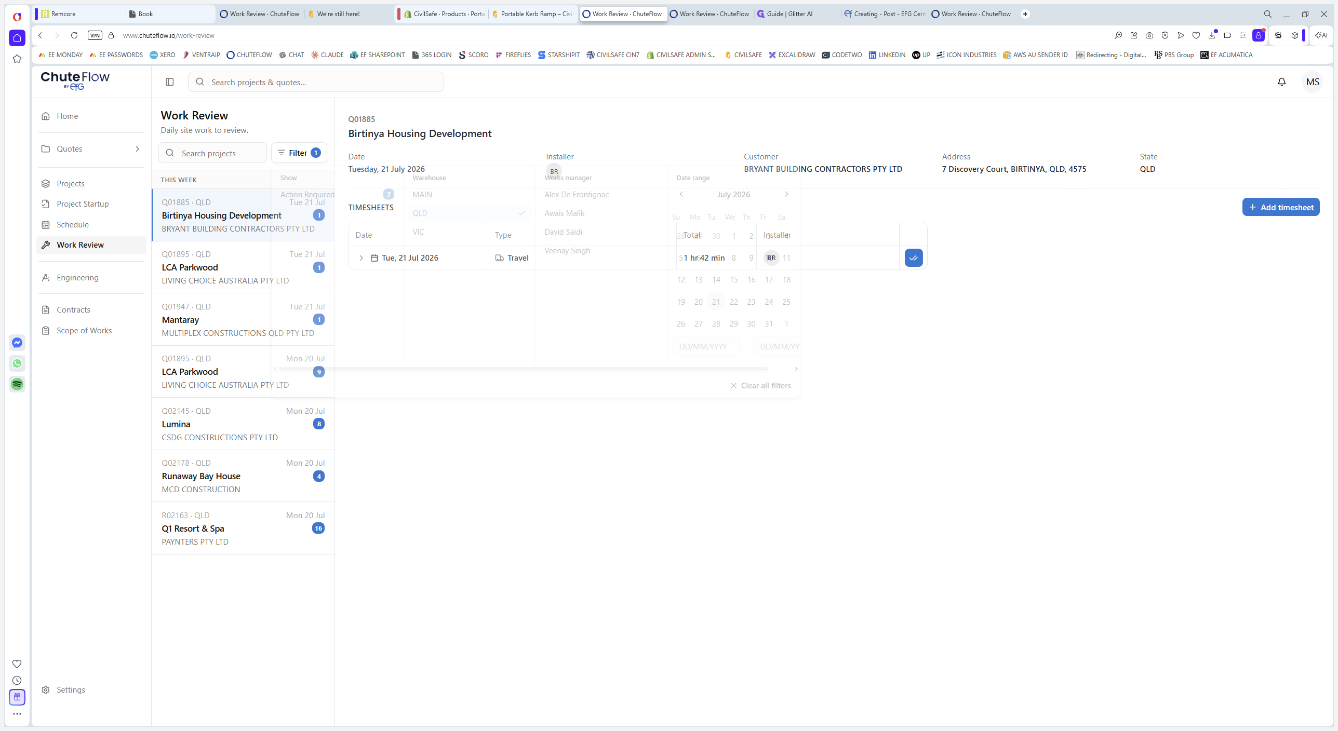
Task: Open LCA Parkwood Mon 20 Jul item
Action: point(243,372)
